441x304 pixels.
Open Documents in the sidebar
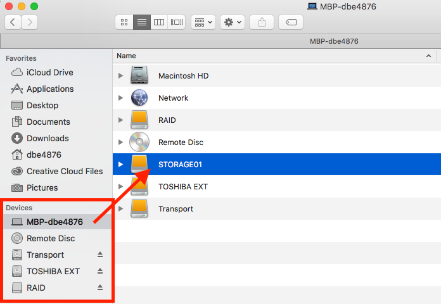[x=48, y=122]
